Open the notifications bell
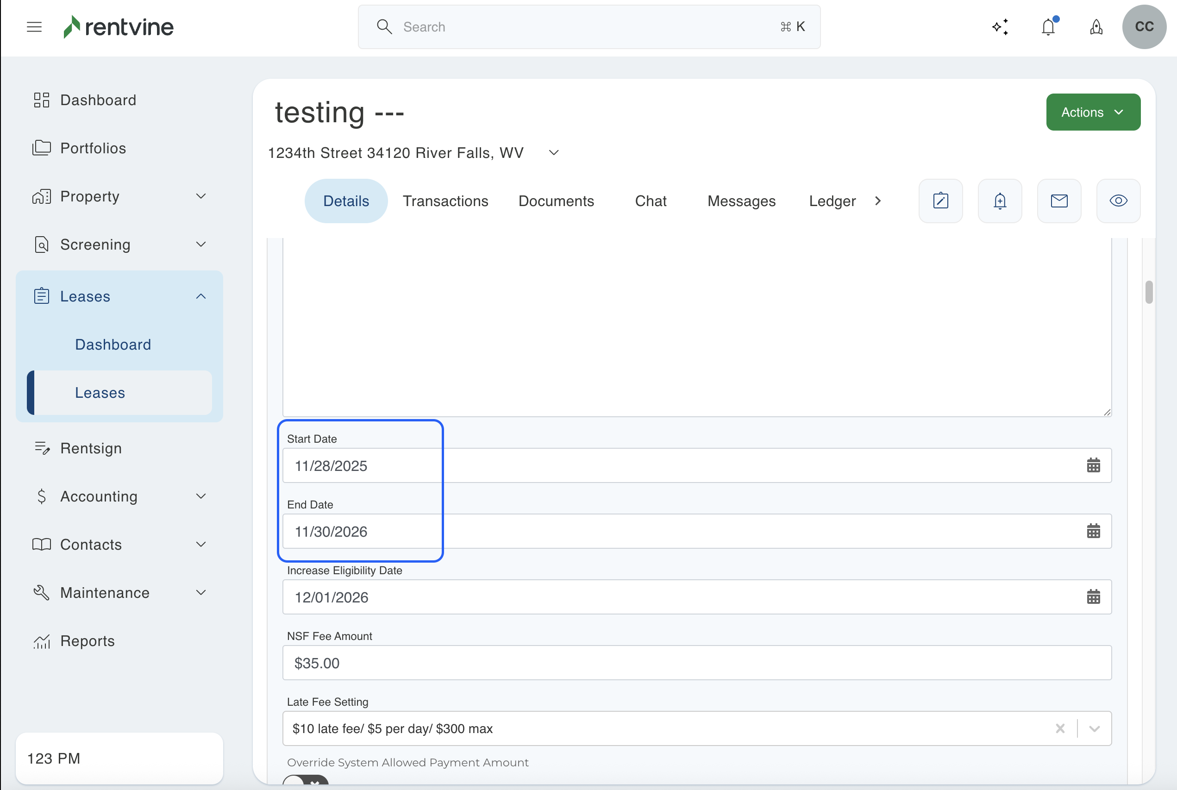 click(1048, 27)
